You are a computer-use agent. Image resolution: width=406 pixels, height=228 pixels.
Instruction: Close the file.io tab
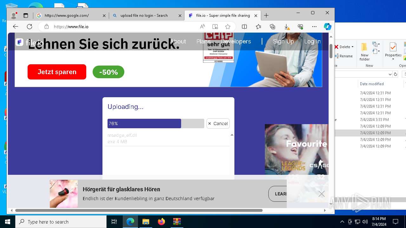(x=256, y=16)
